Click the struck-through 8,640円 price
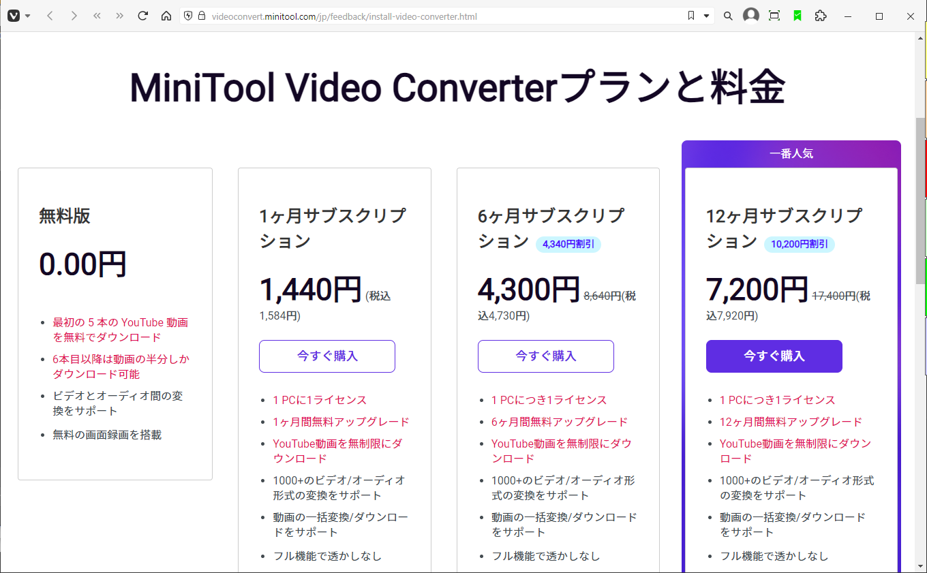The height and width of the screenshot is (573, 927). 603,296
